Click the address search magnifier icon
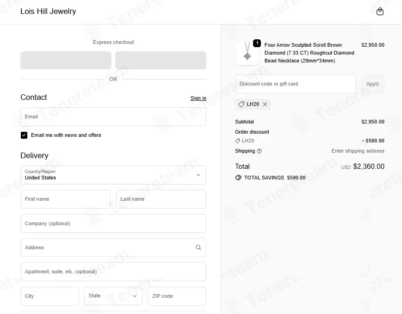 pyautogui.click(x=198, y=247)
